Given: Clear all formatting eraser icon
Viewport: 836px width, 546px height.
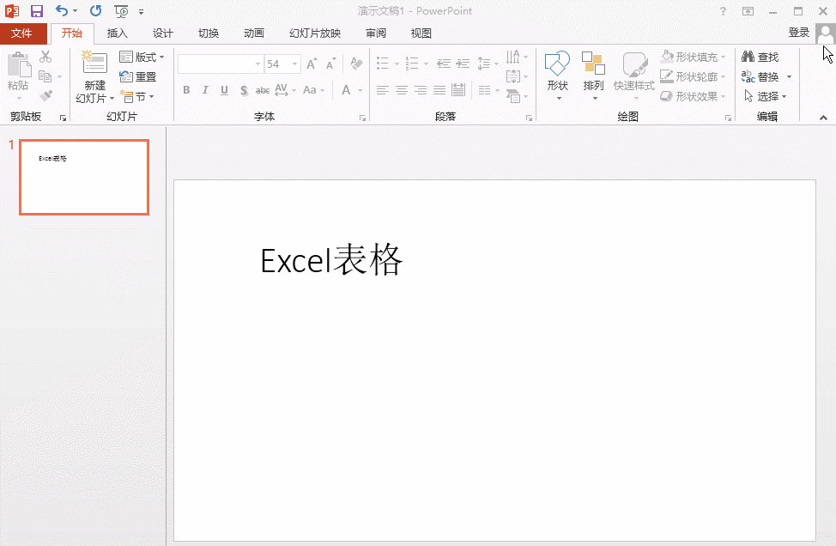Looking at the screenshot, I should click(356, 64).
